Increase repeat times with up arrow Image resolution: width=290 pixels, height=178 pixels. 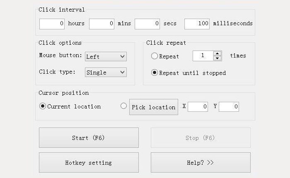pyautogui.click(x=217, y=53)
